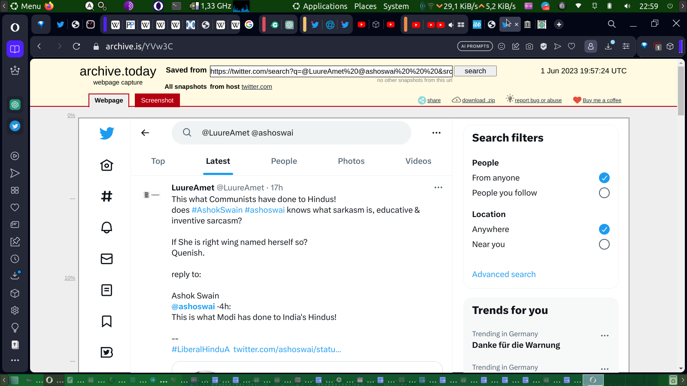The image size is (687, 386).
Task: Open the Twitter Home icon
Action: (106, 165)
